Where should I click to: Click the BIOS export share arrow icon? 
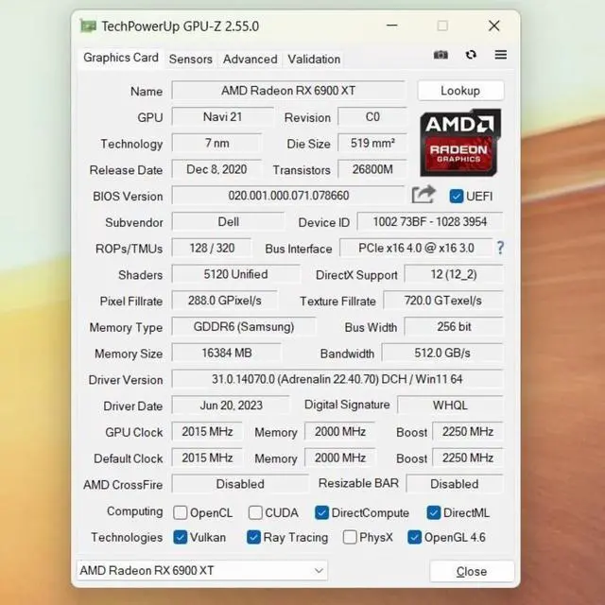(423, 195)
